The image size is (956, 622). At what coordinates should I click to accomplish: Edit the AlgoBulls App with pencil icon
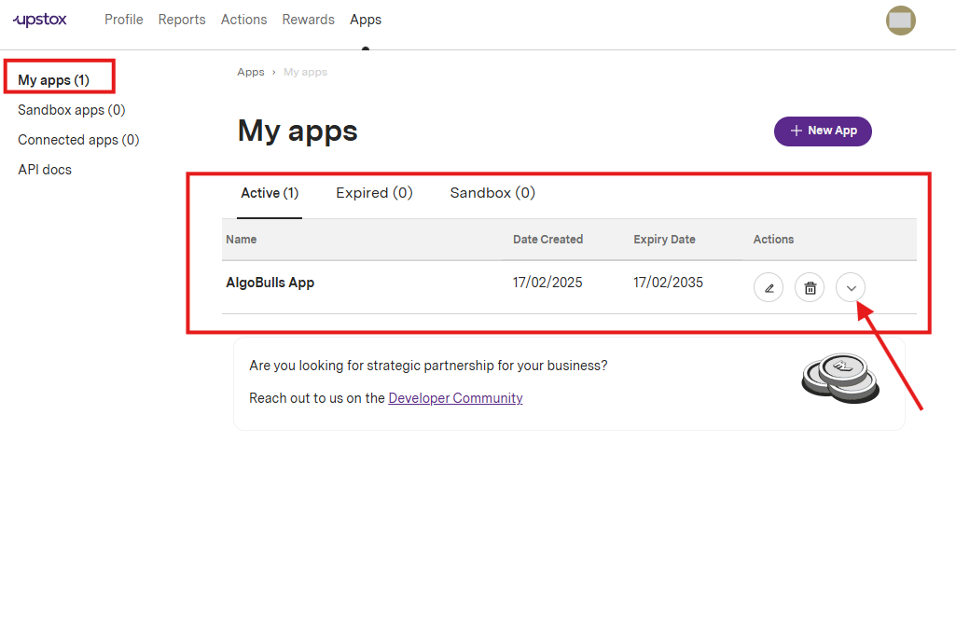point(769,288)
